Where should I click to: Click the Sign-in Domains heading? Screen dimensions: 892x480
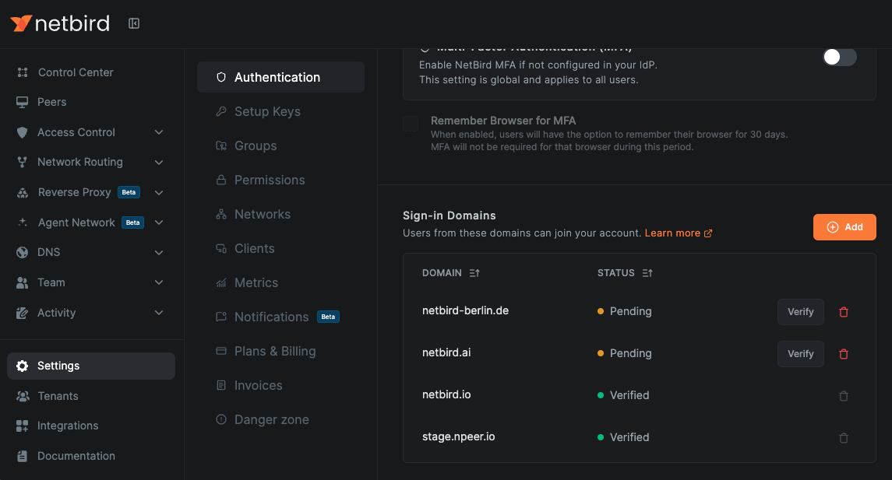[450, 215]
